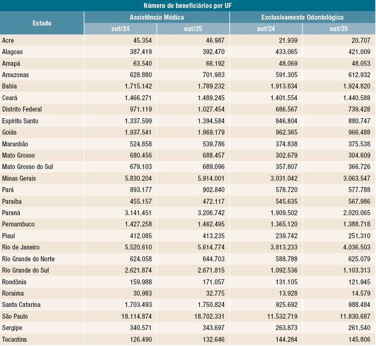Click the Exclusivamente Odontológica group header
The height and width of the screenshot is (346, 376).
[302, 18]
